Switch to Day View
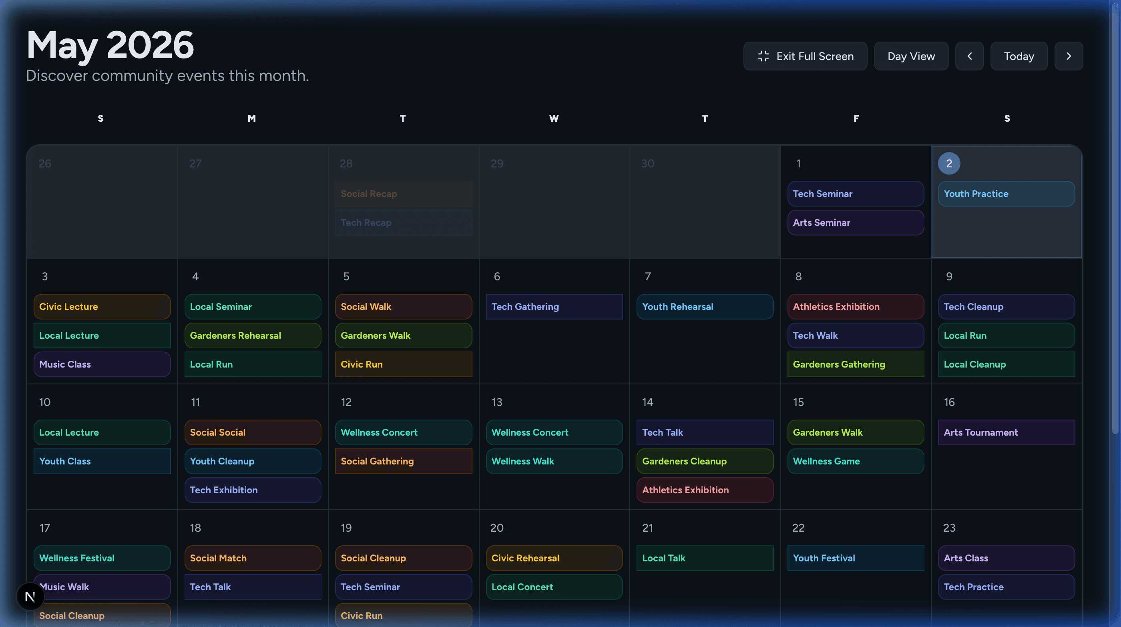The width and height of the screenshot is (1121, 627). [x=911, y=56]
